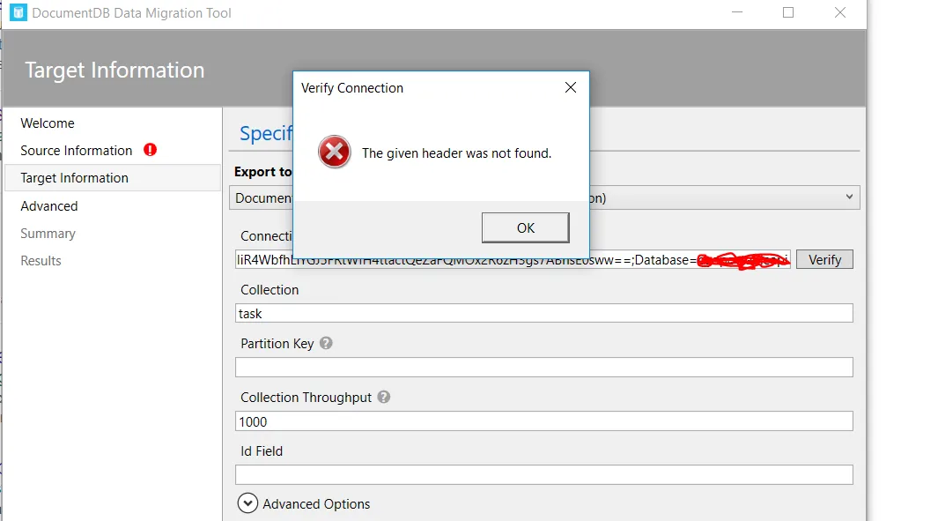Click the 'Collection Throughput' label
The width and height of the screenshot is (938, 521).
[x=306, y=398]
